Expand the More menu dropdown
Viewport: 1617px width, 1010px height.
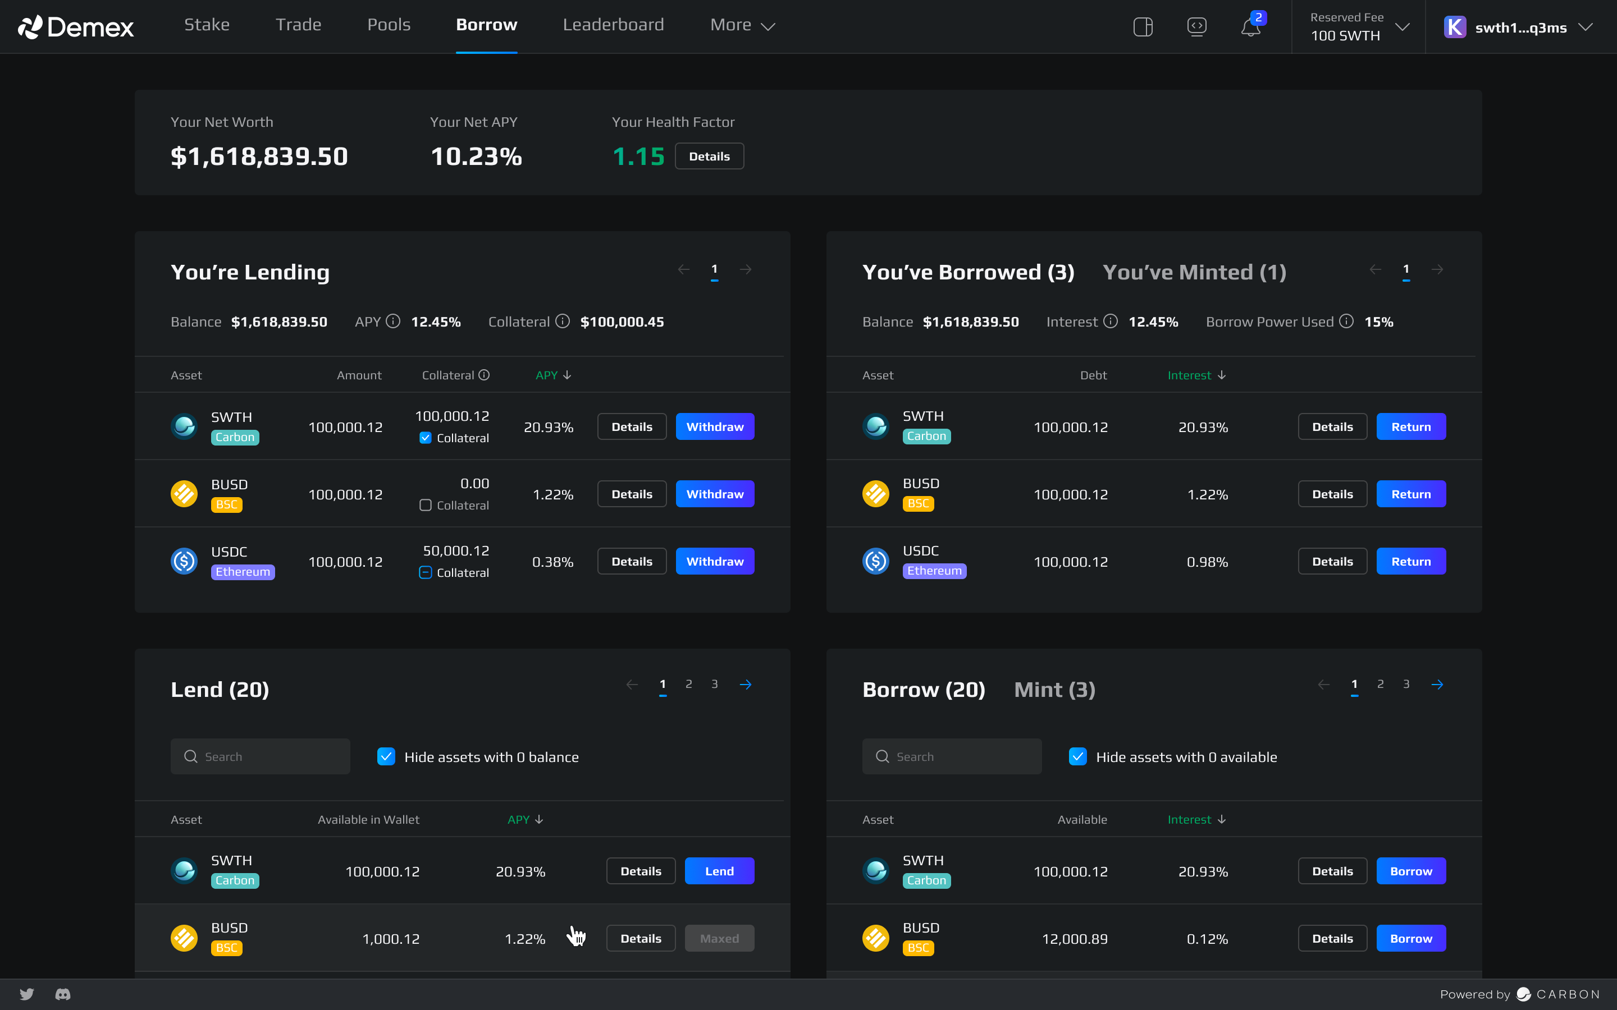[x=742, y=25]
